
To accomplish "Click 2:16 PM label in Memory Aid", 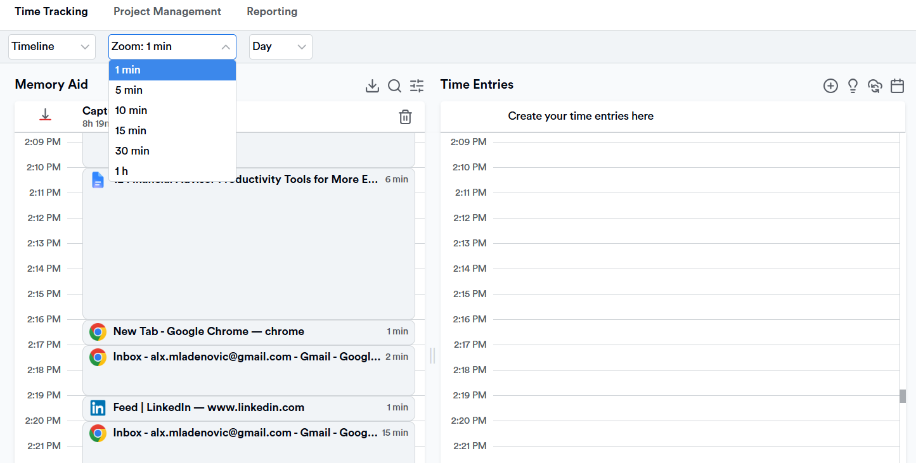I will [x=44, y=319].
